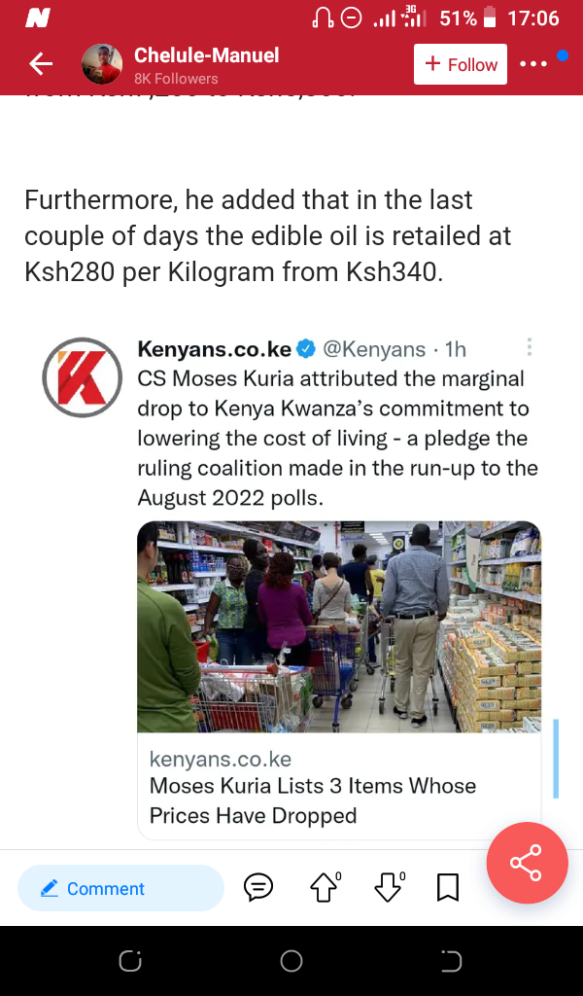
Task: Tap the Chelule-Manuel author name
Action: (207, 55)
